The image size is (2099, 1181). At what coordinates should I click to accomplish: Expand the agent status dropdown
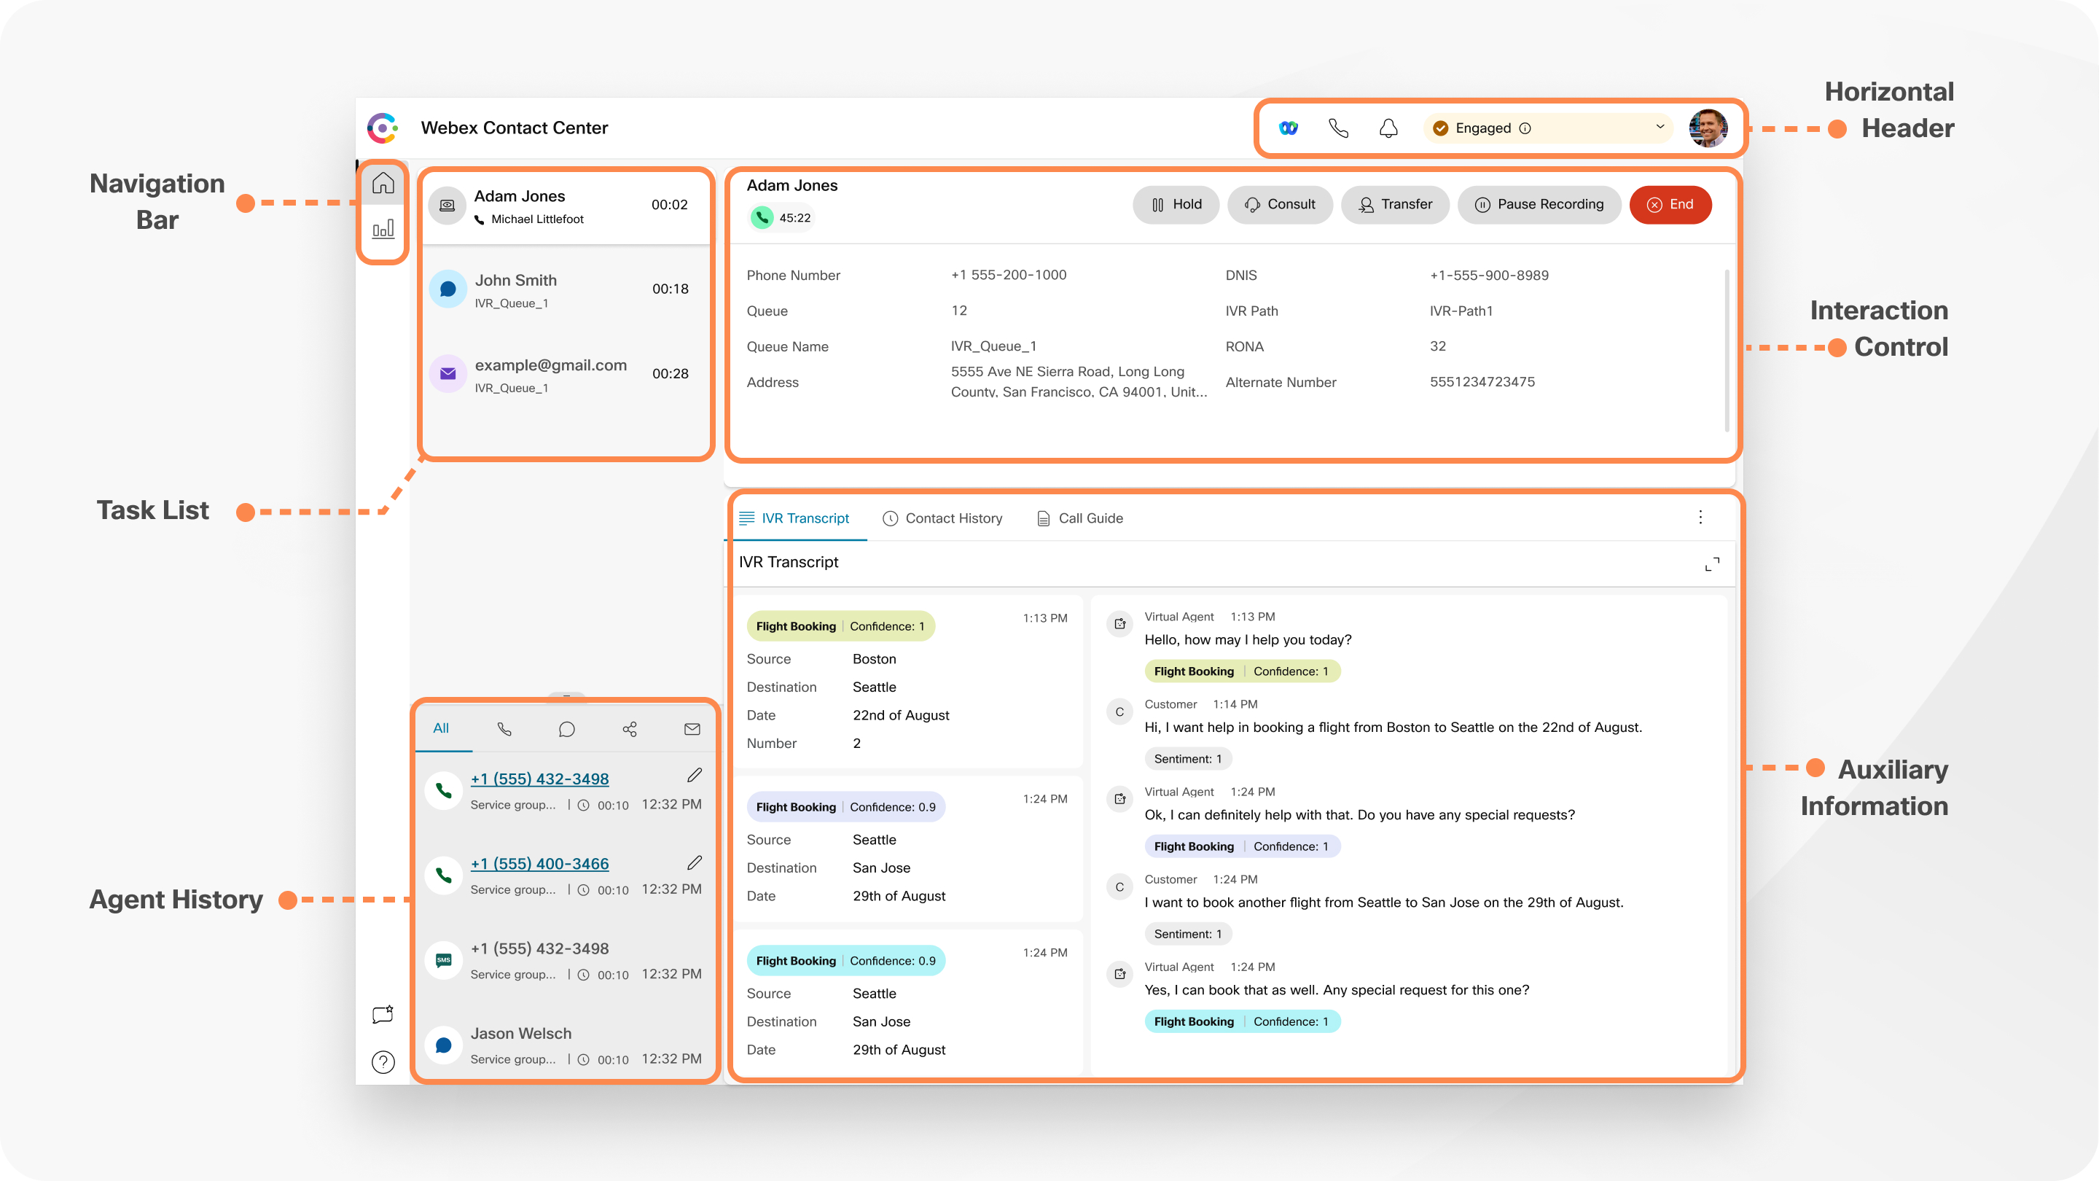pos(1655,128)
